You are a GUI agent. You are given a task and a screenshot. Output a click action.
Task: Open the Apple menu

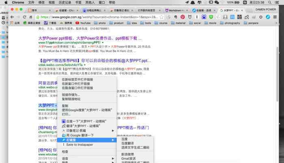6,2
